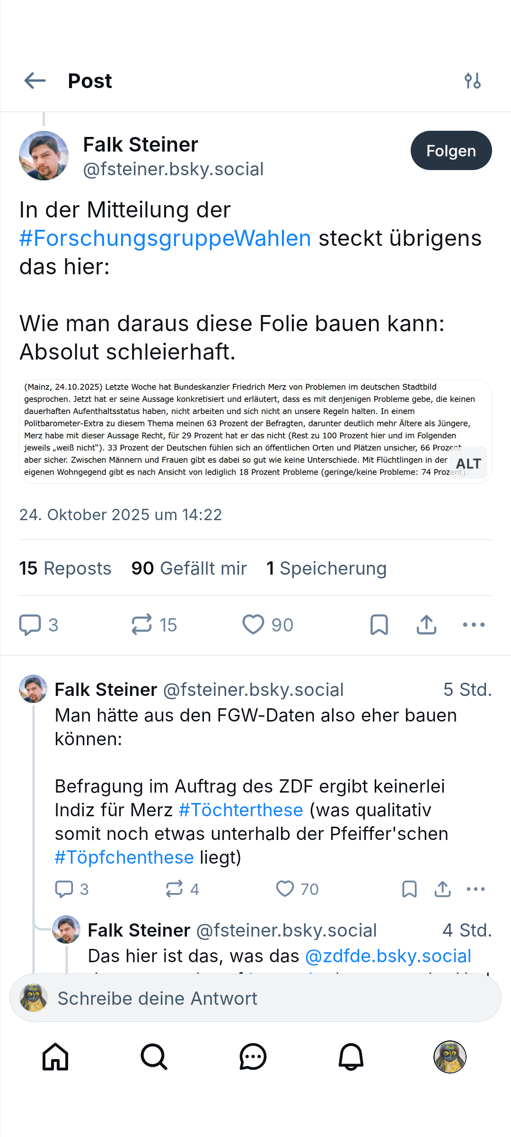Open the #Töchterthese hashtag link
511x1137 pixels.
(241, 810)
